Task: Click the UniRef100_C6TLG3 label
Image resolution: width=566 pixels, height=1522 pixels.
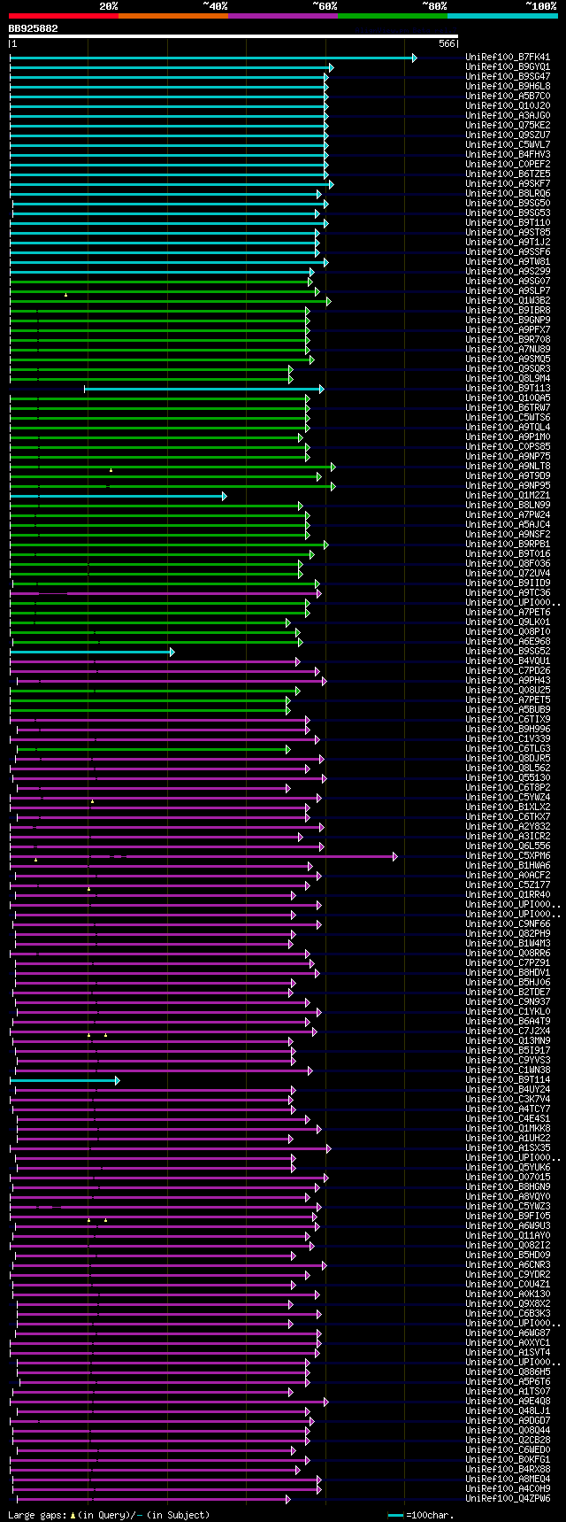Action: [508, 748]
